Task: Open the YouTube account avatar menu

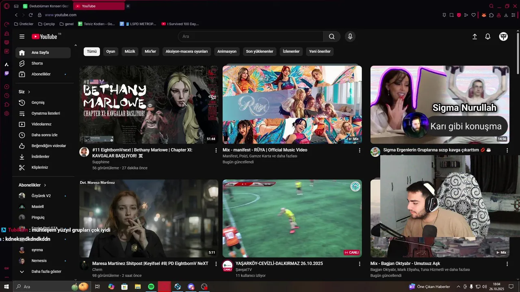Action: tap(503, 36)
